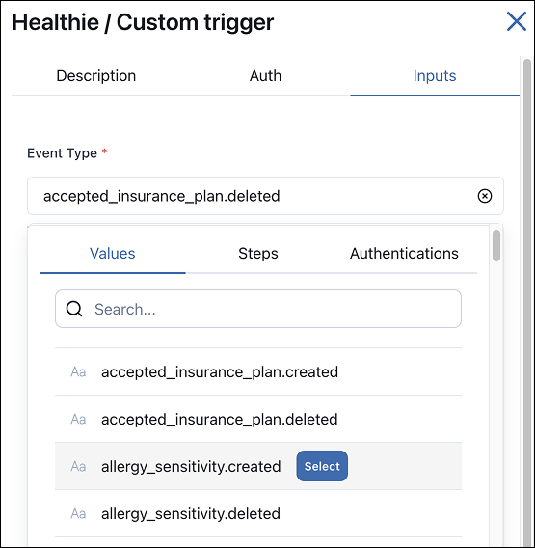Open the Authentications tab
The height and width of the screenshot is (548, 535).
coord(404,254)
